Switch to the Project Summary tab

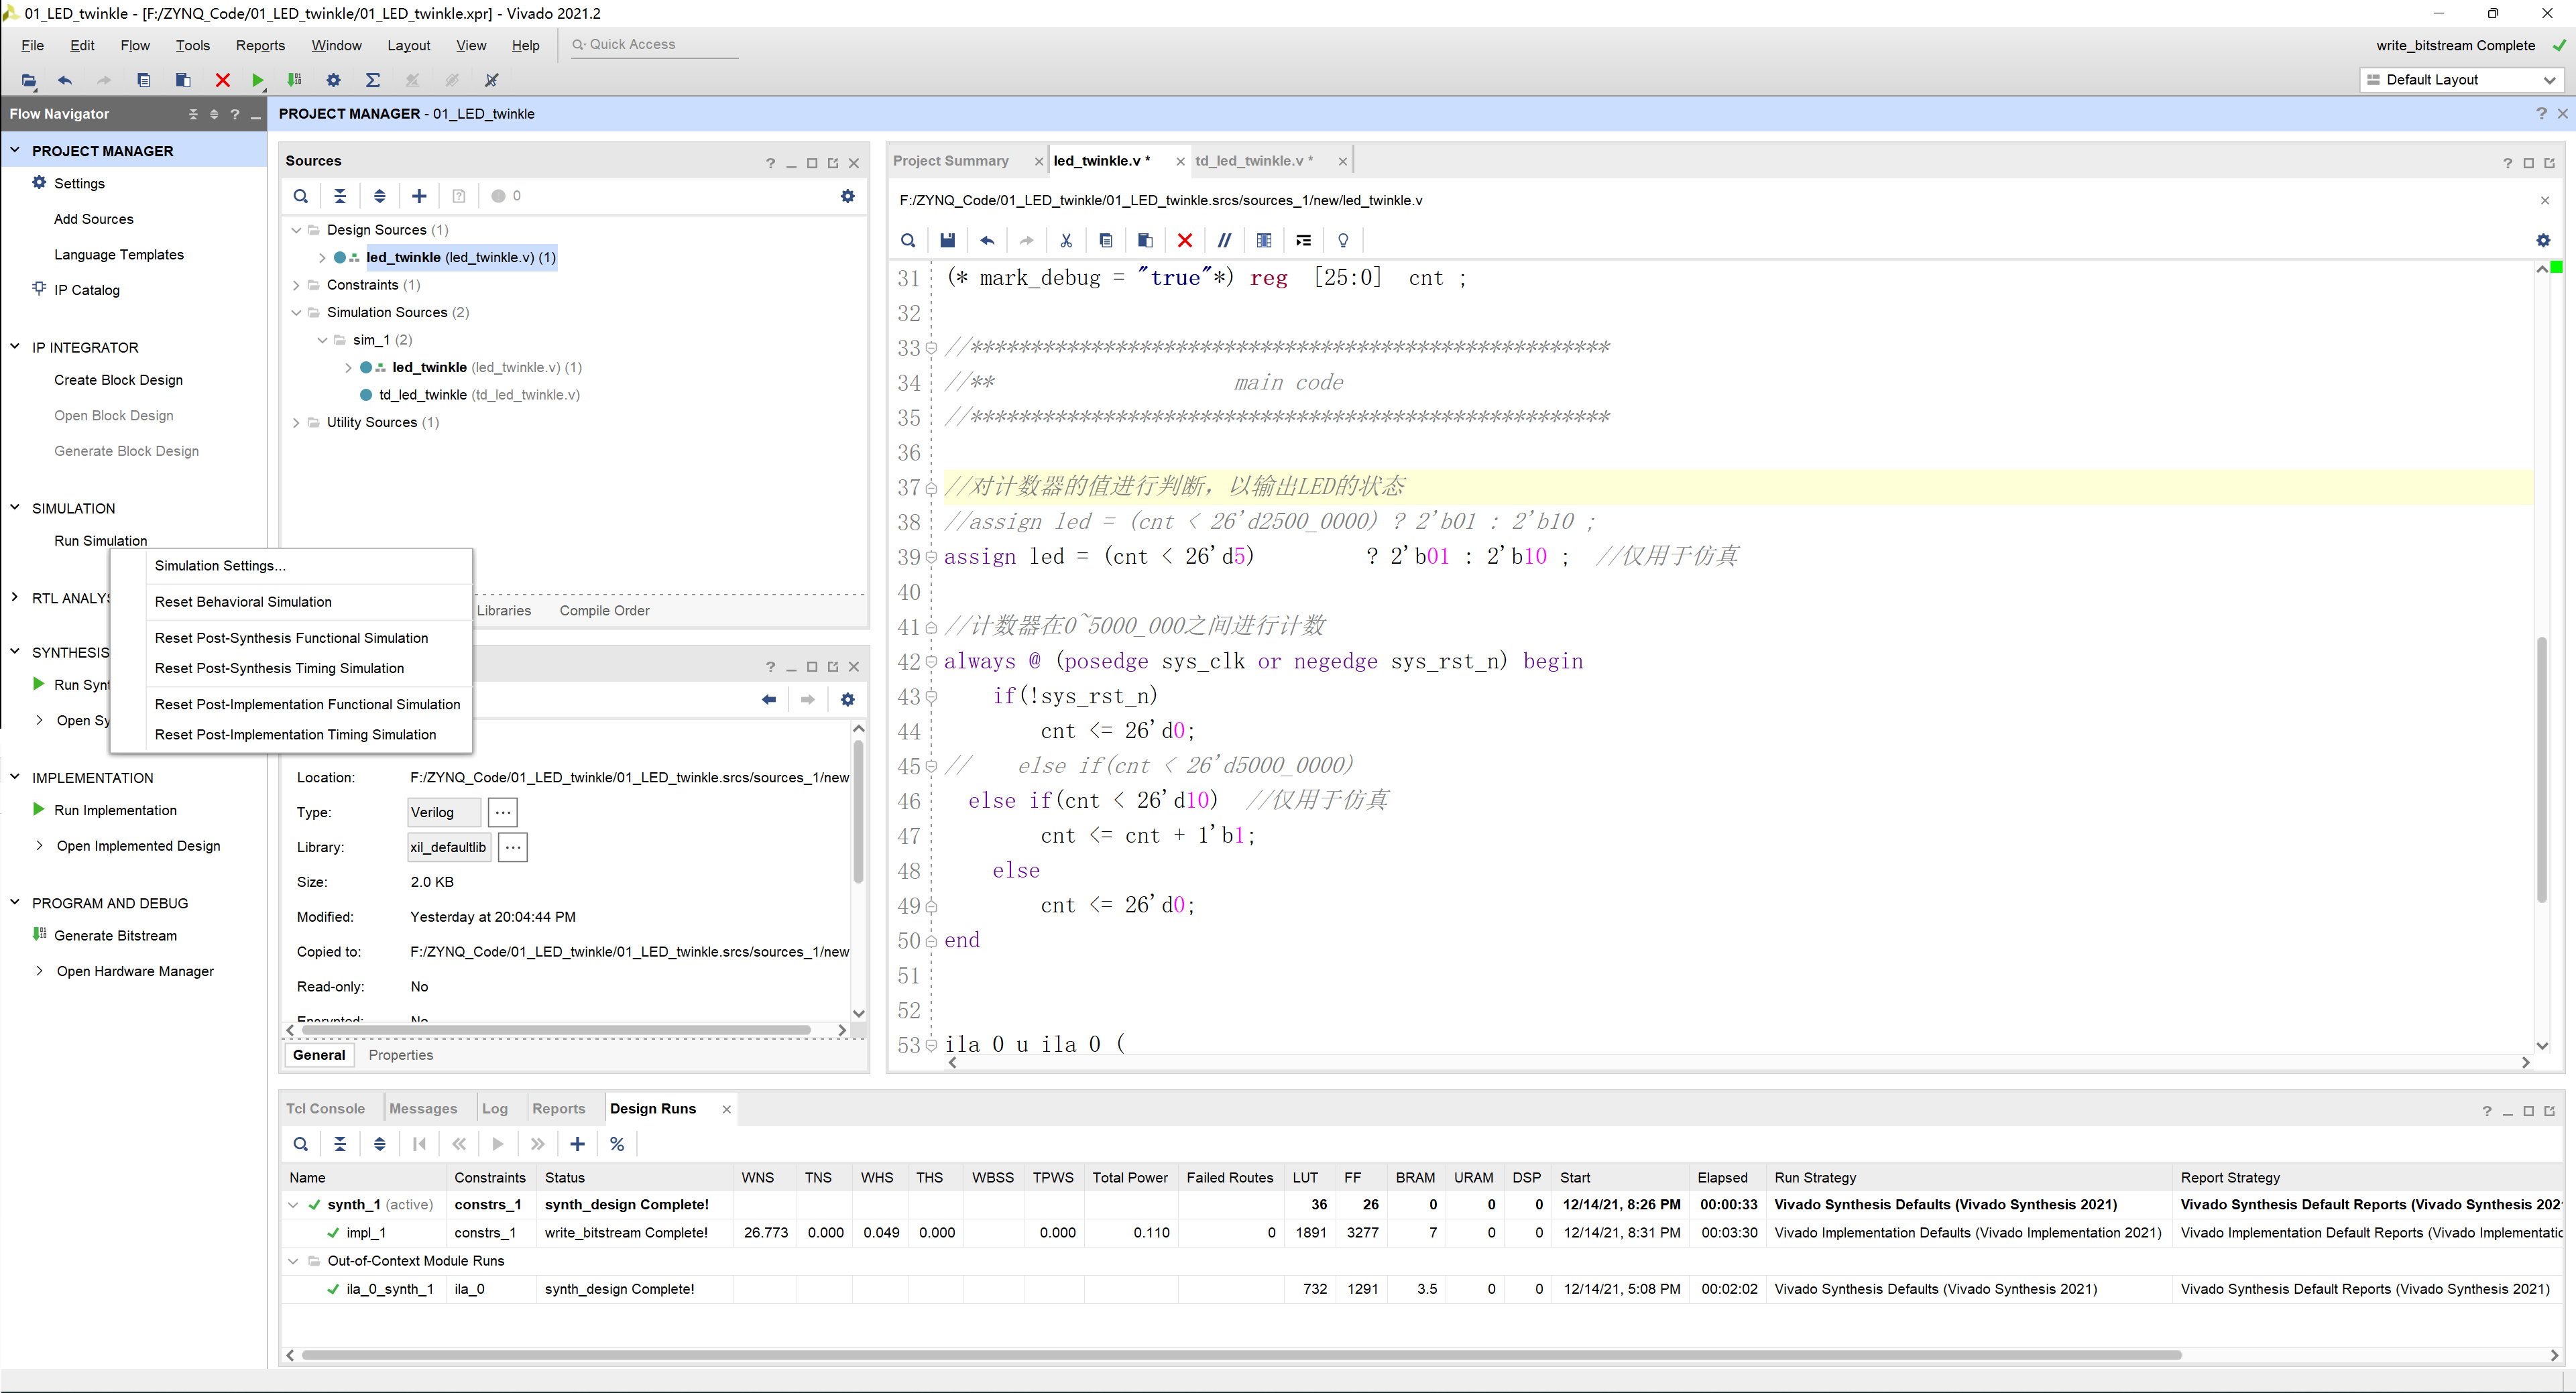951,161
